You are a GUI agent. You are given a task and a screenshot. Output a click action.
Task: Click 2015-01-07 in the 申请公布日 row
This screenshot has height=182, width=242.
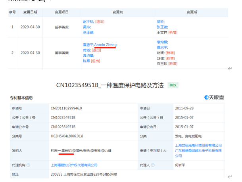(184, 127)
